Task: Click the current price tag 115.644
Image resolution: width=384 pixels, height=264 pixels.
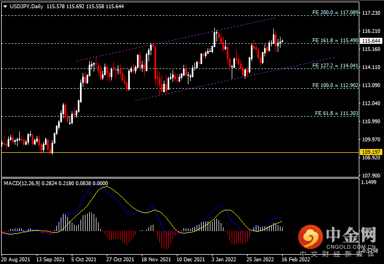Action: 371,41
